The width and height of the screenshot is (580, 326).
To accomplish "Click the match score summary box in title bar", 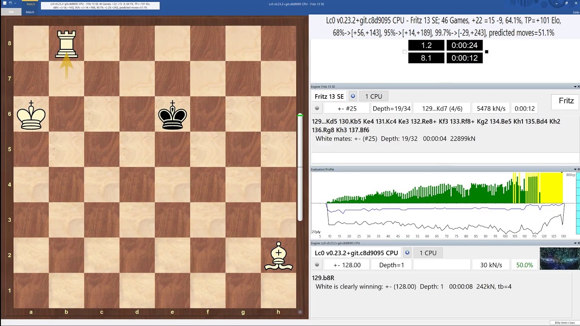I will click(100, 6).
